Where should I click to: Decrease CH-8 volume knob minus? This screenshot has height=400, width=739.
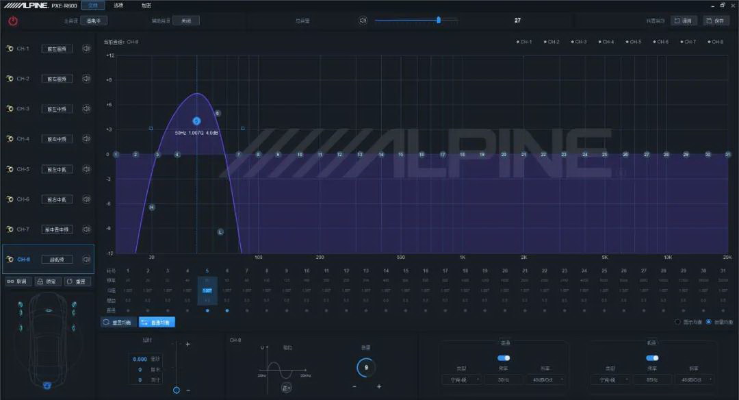tap(354, 386)
